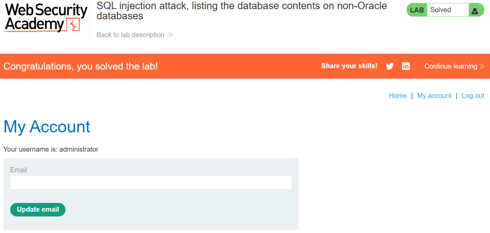Viewport: 490px width, 233px height.
Task: Click the lab flask icon
Action: pos(475,10)
